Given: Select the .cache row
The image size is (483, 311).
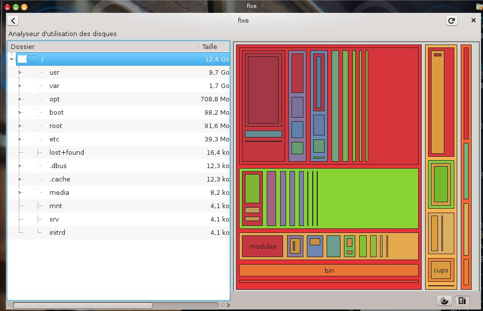Looking at the screenshot, I should click(119, 179).
